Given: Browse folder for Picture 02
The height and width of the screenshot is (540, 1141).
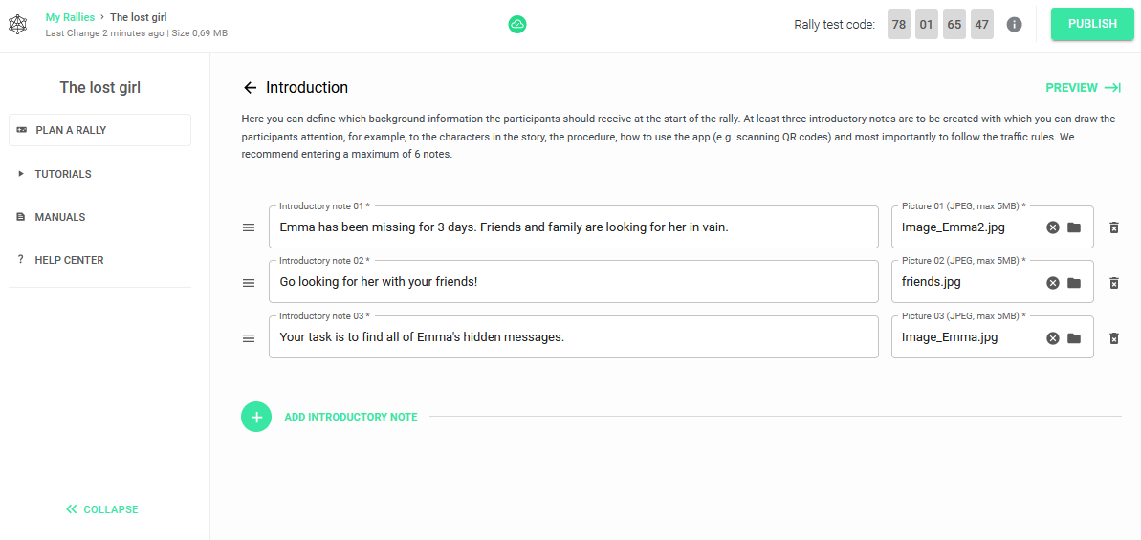Looking at the screenshot, I should (x=1074, y=283).
